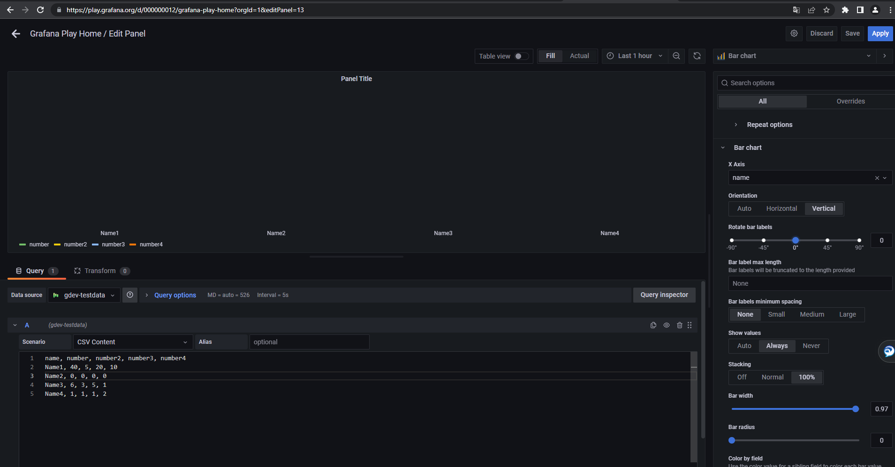Open the browser profile avatar

click(875, 10)
